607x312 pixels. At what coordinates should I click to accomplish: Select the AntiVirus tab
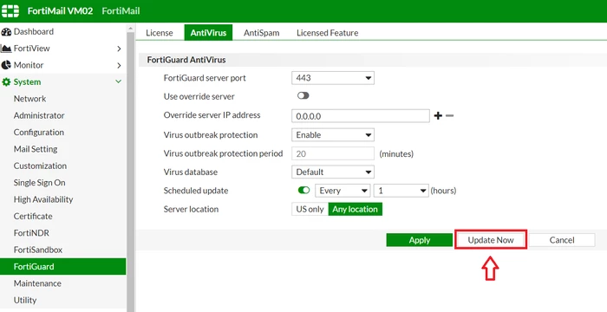pos(208,33)
